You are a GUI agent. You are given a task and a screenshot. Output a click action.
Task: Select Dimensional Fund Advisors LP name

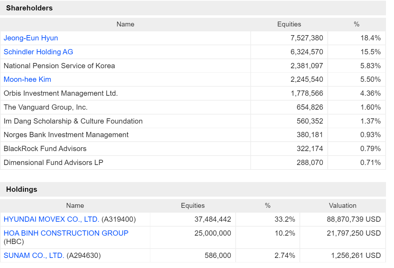click(53, 162)
